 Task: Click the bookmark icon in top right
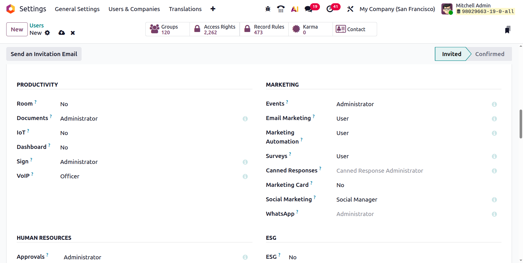click(508, 29)
